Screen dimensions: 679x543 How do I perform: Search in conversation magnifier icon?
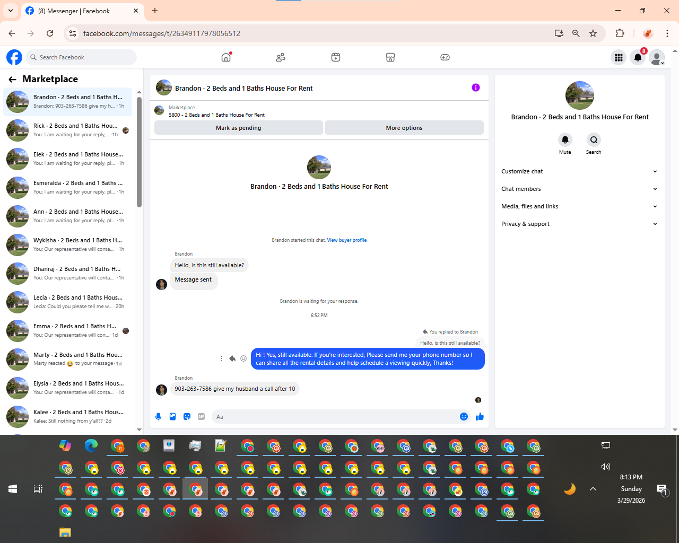click(594, 140)
